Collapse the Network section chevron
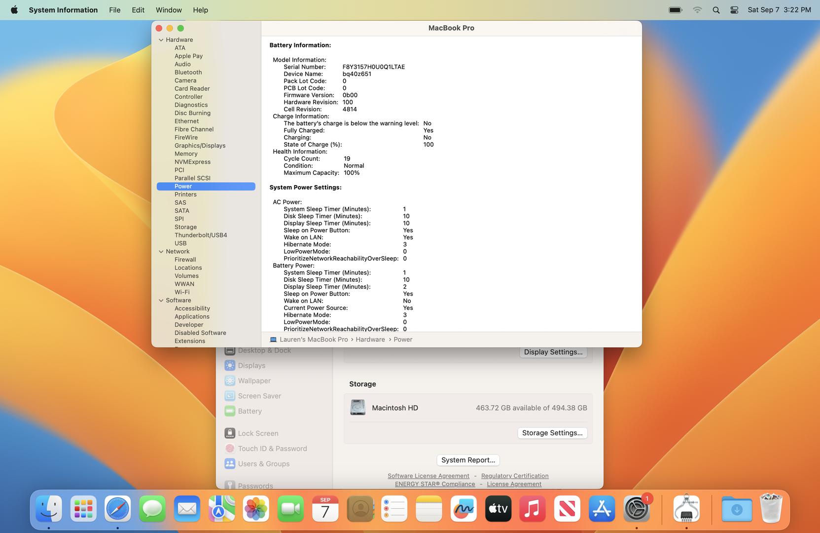 coord(161,252)
